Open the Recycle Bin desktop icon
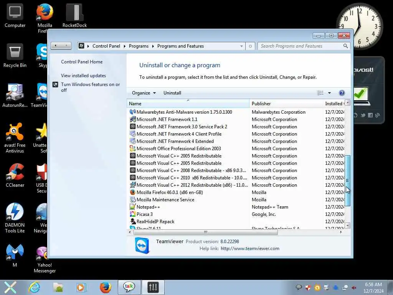This screenshot has width=393, height=295. click(x=15, y=56)
